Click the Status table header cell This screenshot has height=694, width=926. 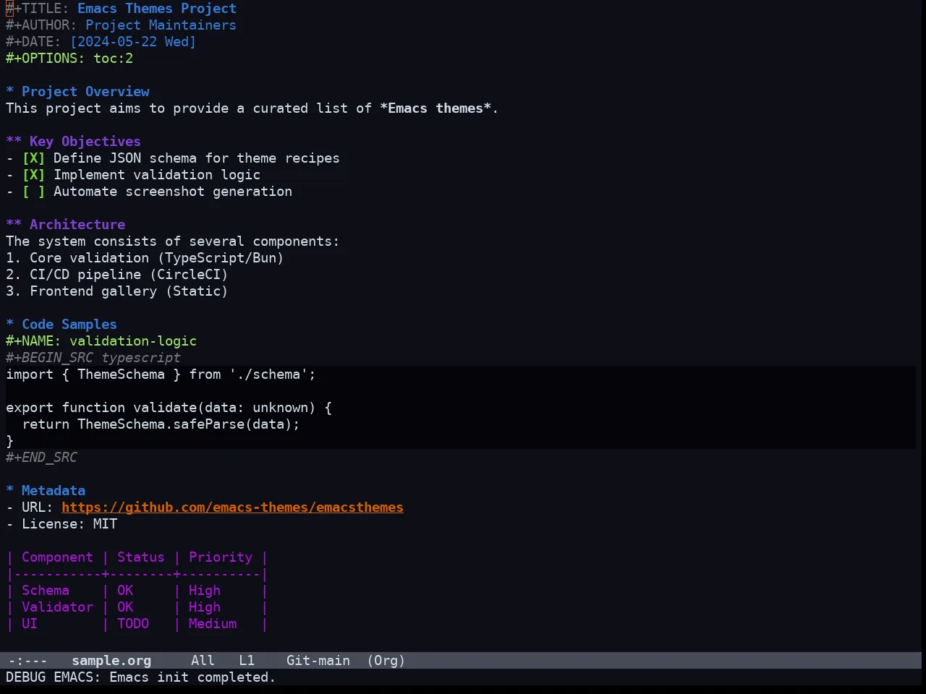click(x=141, y=557)
